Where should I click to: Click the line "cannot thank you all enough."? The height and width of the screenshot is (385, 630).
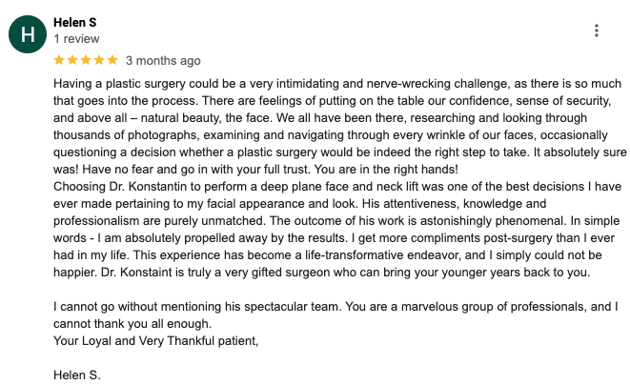coord(132,324)
